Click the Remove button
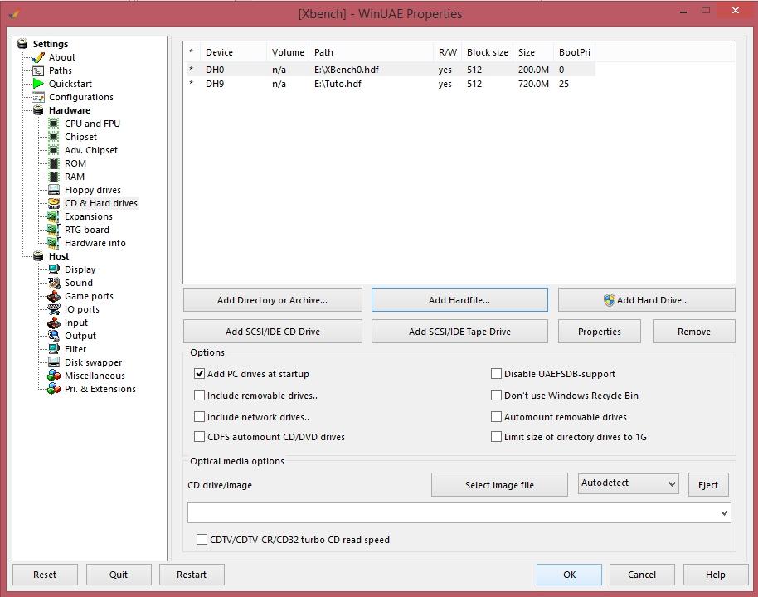The height and width of the screenshot is (597, 758). (693, 332)
